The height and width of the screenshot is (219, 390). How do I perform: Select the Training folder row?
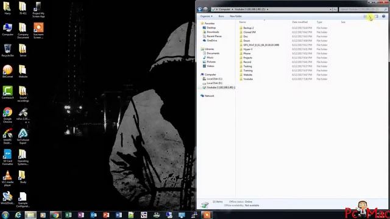pos(283,71)
